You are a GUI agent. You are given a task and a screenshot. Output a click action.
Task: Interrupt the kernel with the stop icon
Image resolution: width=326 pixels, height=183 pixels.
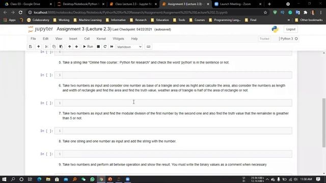point(98,47)
